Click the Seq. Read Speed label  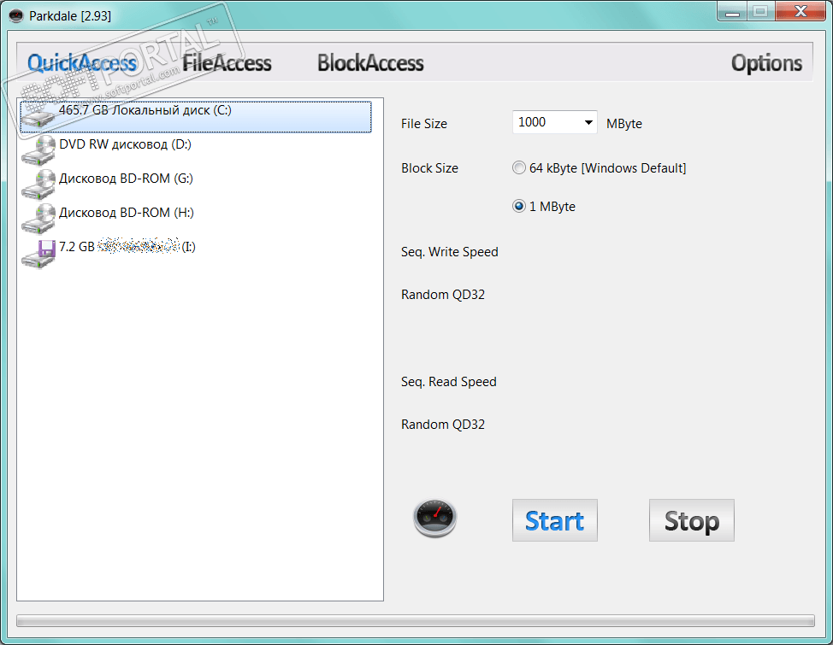coord(449,382)
